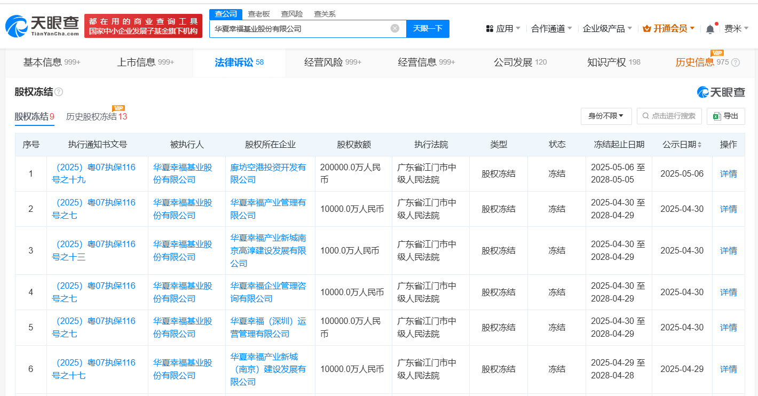This screenshot has width=758, height=396.
Task: Click the TianYanCha logo icon
Action: [x=17, y=26]
